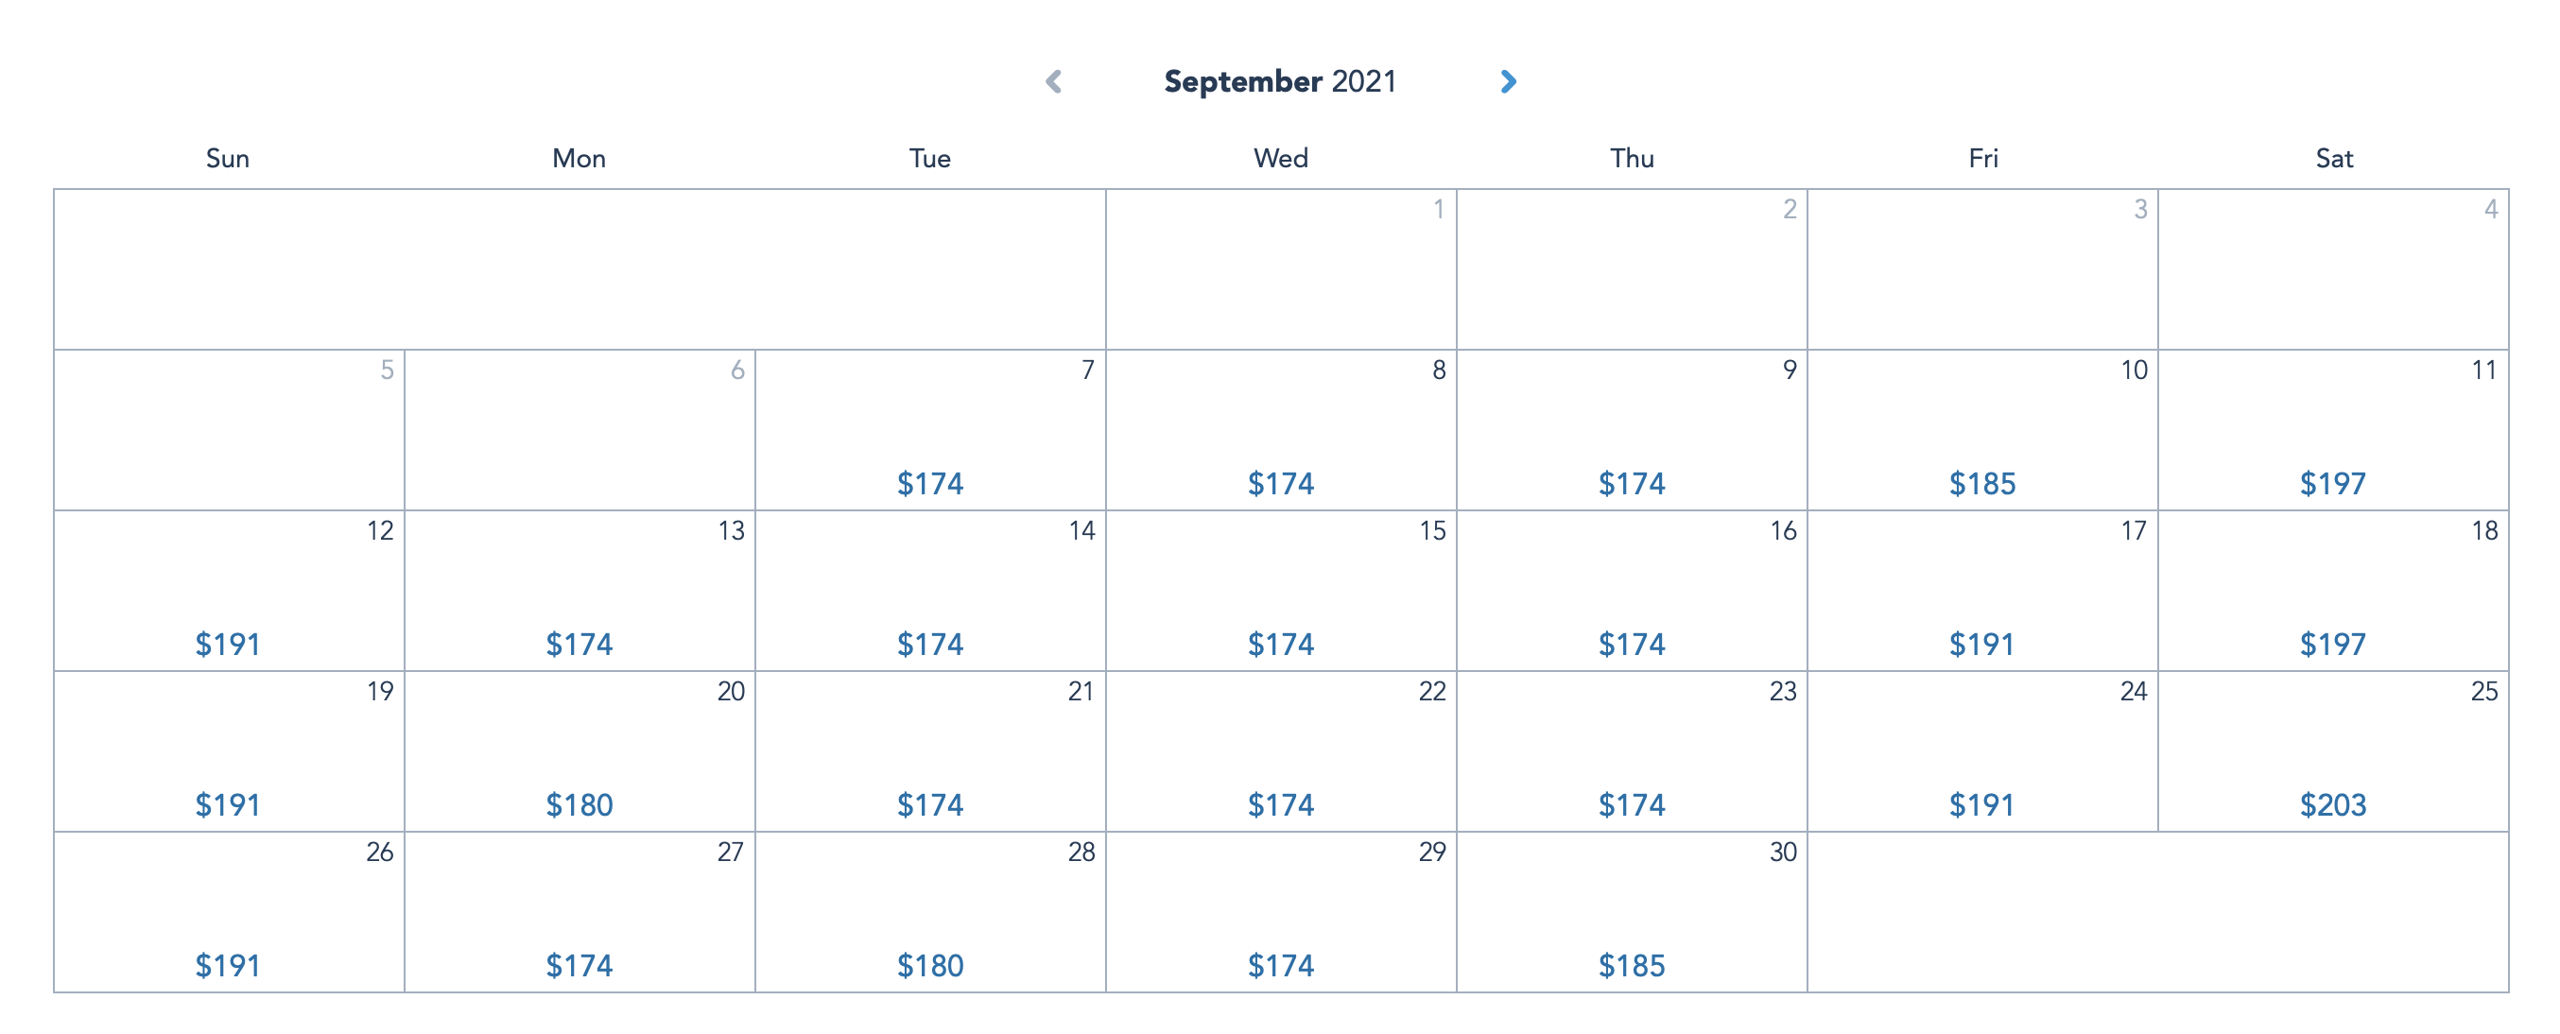Click the $191 price on September 19
This screenshot has height=1034, width=2560.
click(228, 804)
